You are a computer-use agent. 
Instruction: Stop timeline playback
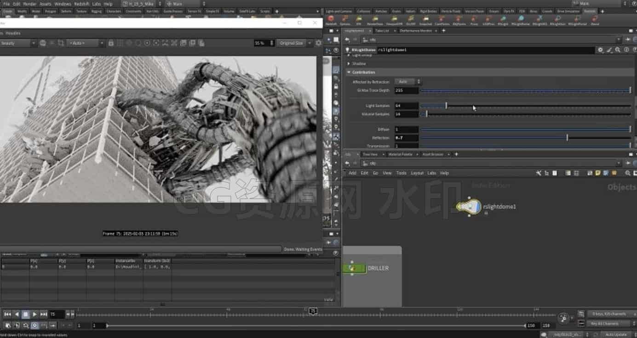26,314
